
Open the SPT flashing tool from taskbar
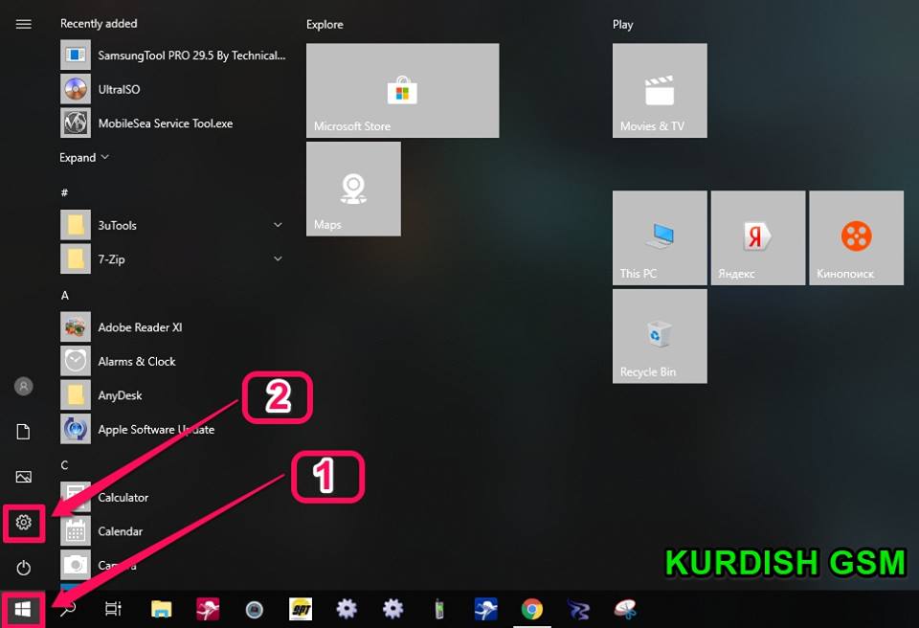tap(301, 609)
